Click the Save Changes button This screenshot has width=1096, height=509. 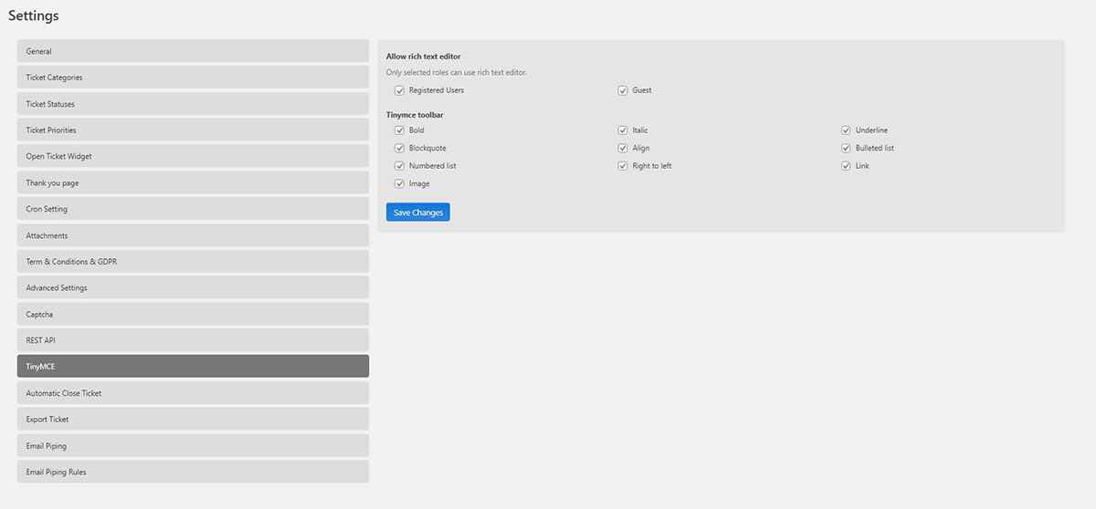(x=418, y=213)
